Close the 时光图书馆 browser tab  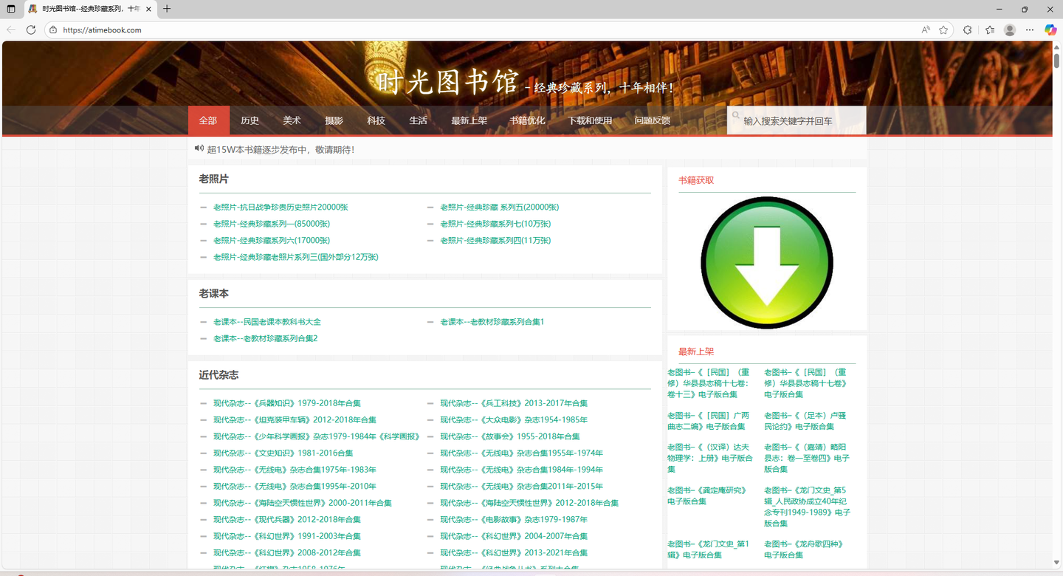pyautogui.click(x=149, y=9)
